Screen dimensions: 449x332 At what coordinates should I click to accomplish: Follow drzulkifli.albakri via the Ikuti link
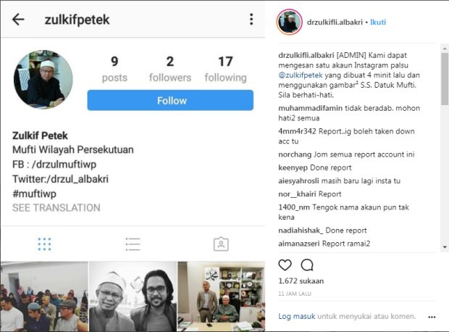click(x=378, y=22)
